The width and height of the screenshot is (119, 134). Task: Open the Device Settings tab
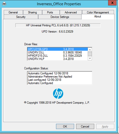point(60,17)
